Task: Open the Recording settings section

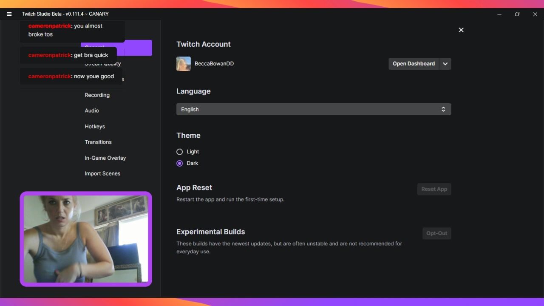Action: (x=97, y=95)
